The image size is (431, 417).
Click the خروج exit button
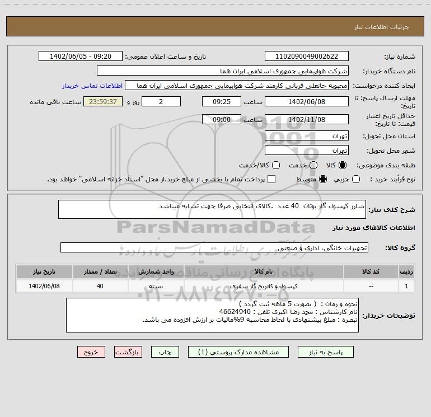(x=91, y=352)
